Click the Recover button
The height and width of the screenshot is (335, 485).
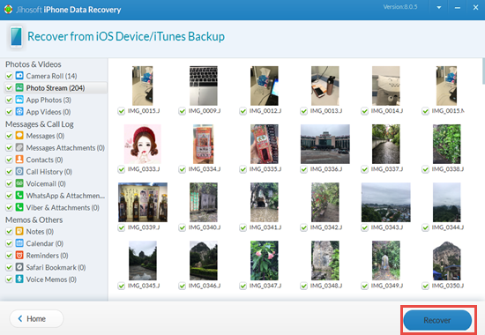pyautogui.click(x=437, y=320)
